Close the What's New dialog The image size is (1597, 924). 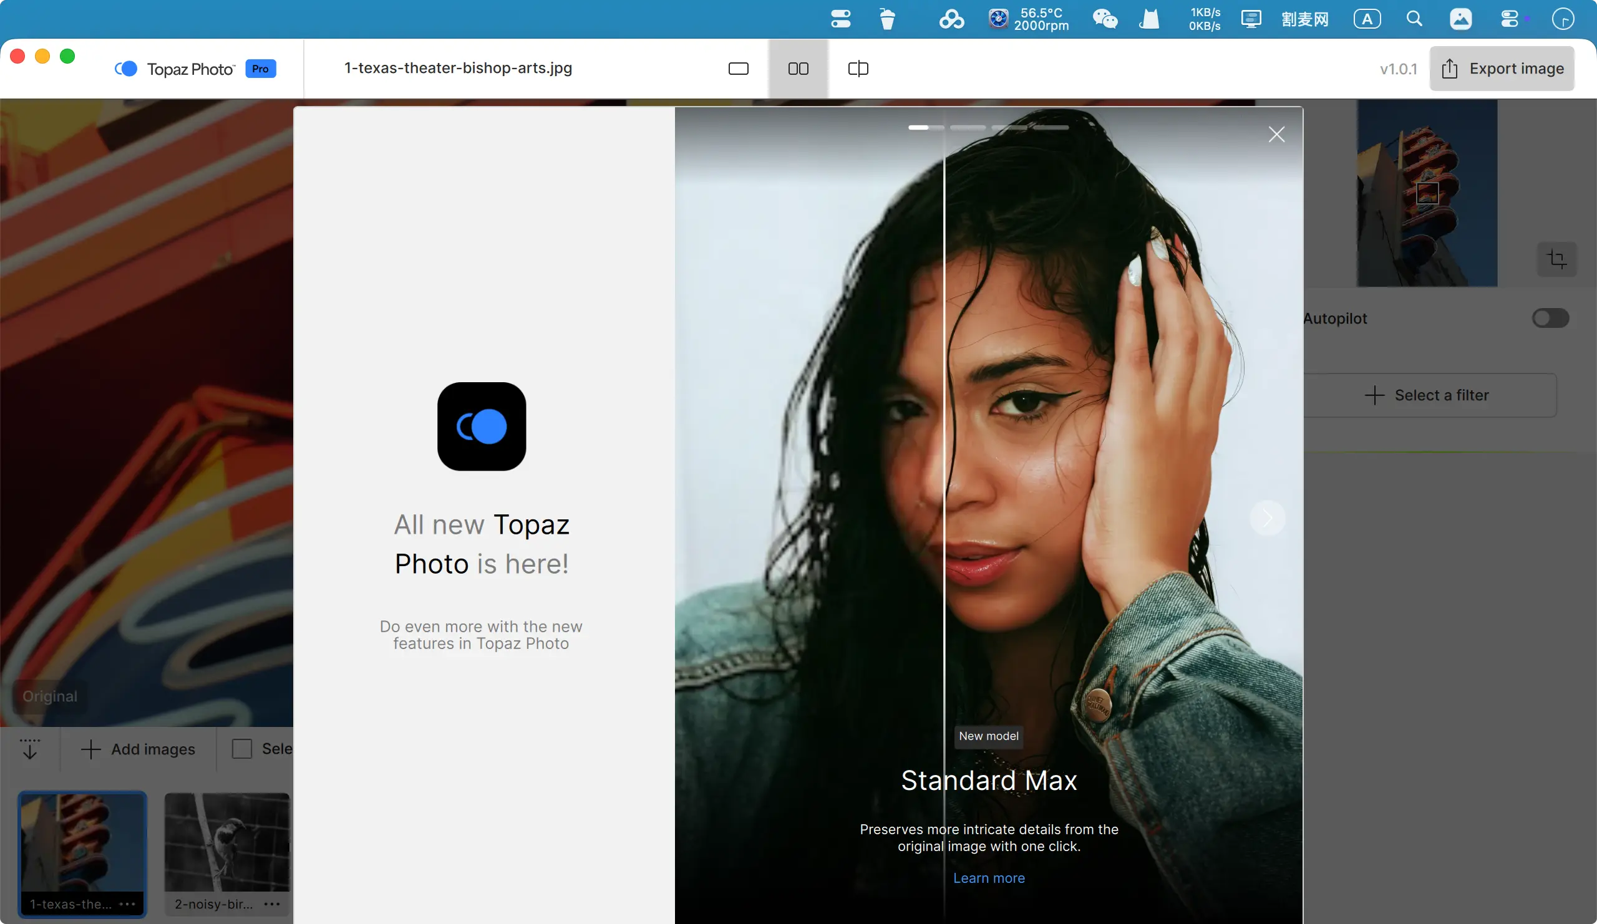tap(1276, 134)
